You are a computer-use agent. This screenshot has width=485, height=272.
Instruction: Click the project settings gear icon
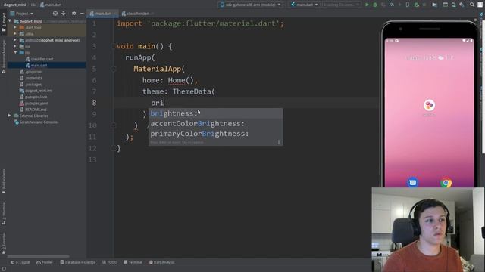[x=74, y=14]
